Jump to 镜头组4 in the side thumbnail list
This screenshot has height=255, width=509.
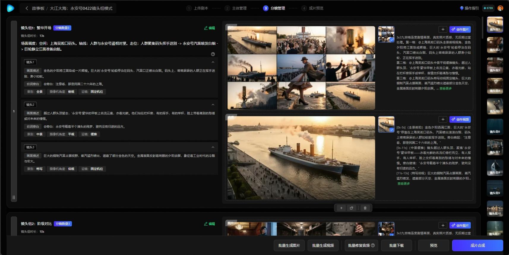coord(495,86)
